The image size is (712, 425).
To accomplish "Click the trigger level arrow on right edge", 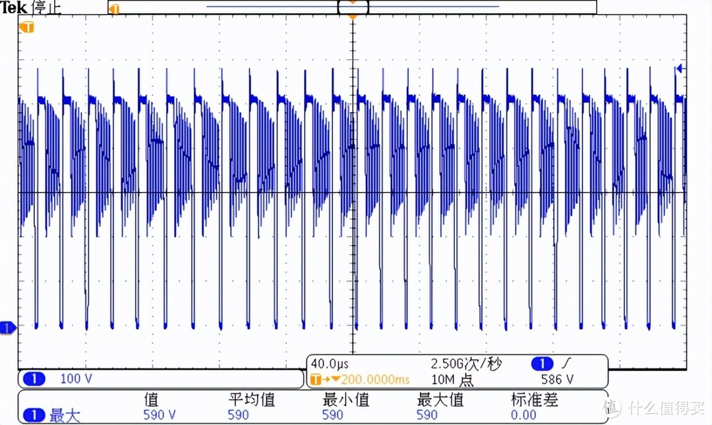I will pos(679,68).
